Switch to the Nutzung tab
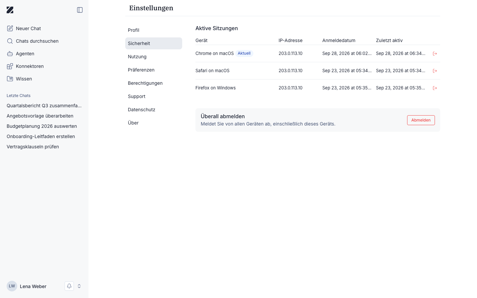Image resolution: width=477 pixels, height=298 pixels. tap(154, 57)
